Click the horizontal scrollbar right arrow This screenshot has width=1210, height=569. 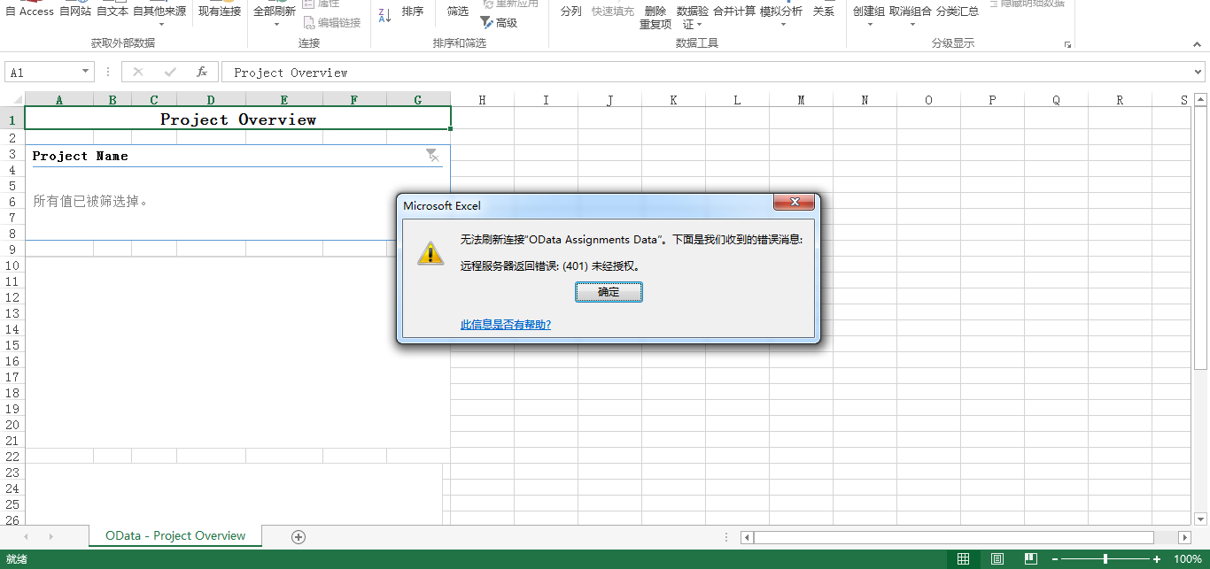click(x=1185, y=537)
